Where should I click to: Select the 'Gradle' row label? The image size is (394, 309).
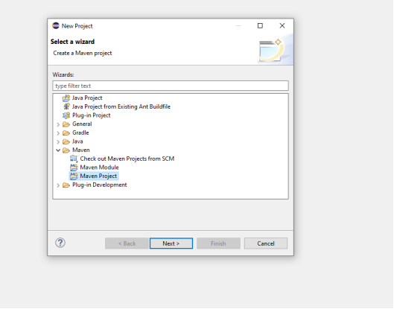coord(80,133)
